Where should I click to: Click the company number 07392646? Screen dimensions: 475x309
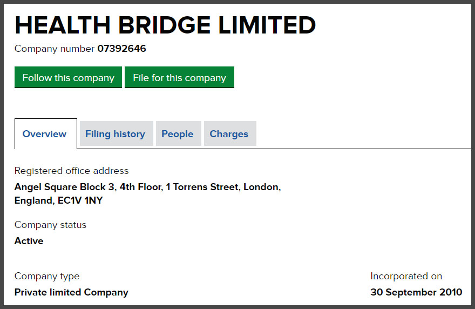pyautogui.click(x=121, y=49)
